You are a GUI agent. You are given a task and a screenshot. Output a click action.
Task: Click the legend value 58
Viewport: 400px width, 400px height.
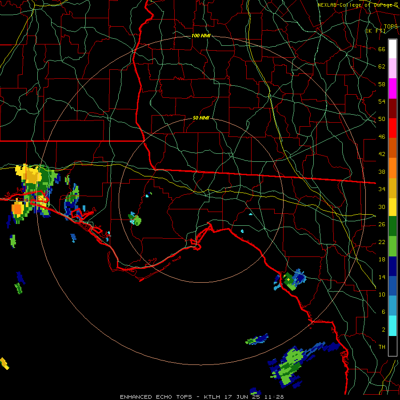coord(382,84)
